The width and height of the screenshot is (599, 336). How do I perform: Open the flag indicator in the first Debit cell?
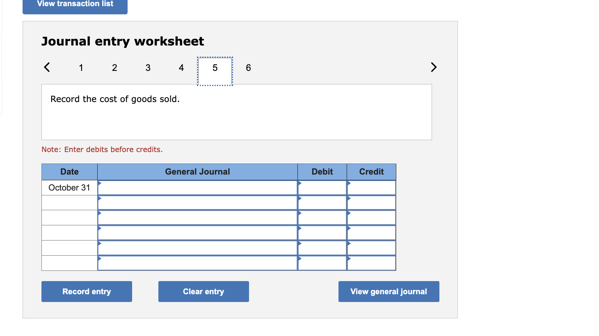click(299, 184)
